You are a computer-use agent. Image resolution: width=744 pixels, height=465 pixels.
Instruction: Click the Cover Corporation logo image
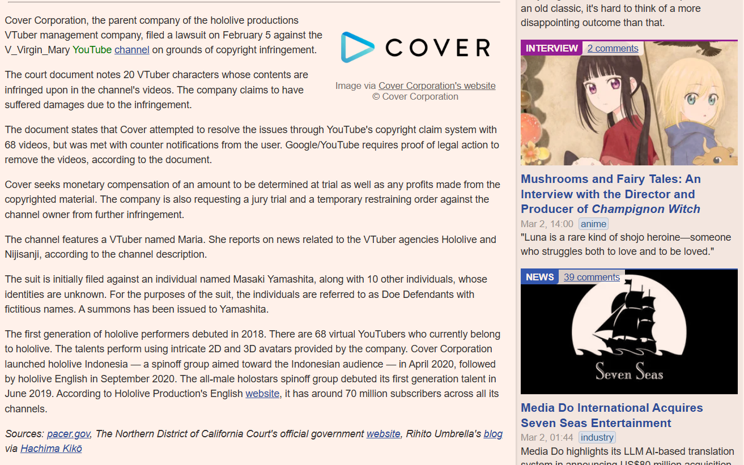click(x=415, y=47)
